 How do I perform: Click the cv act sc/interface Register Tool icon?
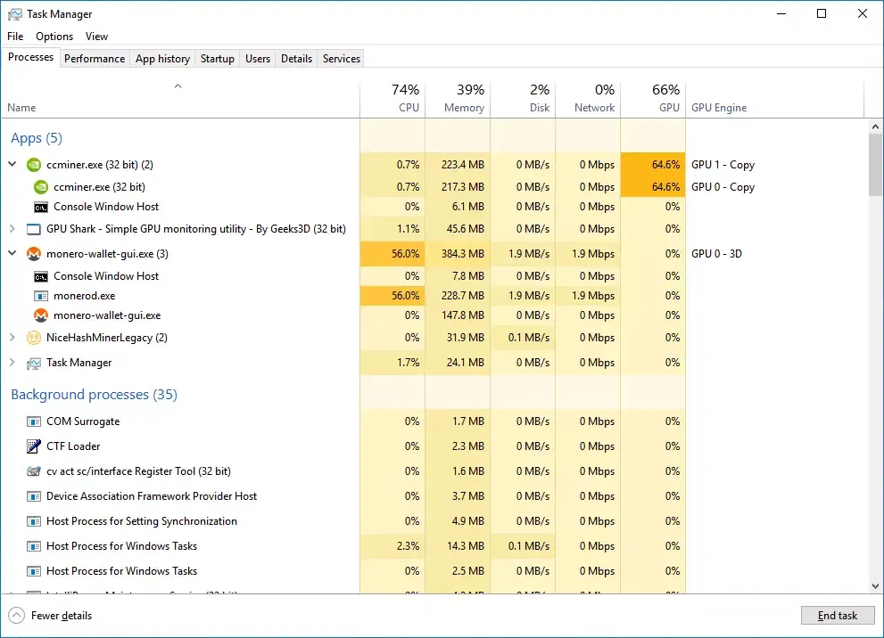pyautogui.click(x=34, y=471)
